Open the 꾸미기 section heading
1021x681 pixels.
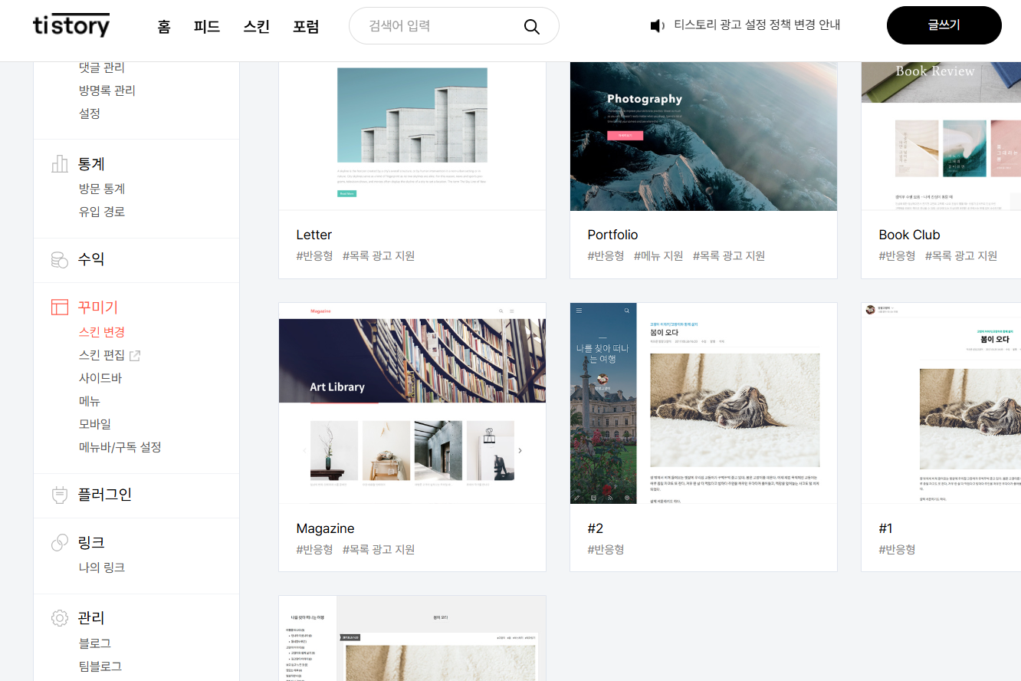tap(98, 308)
